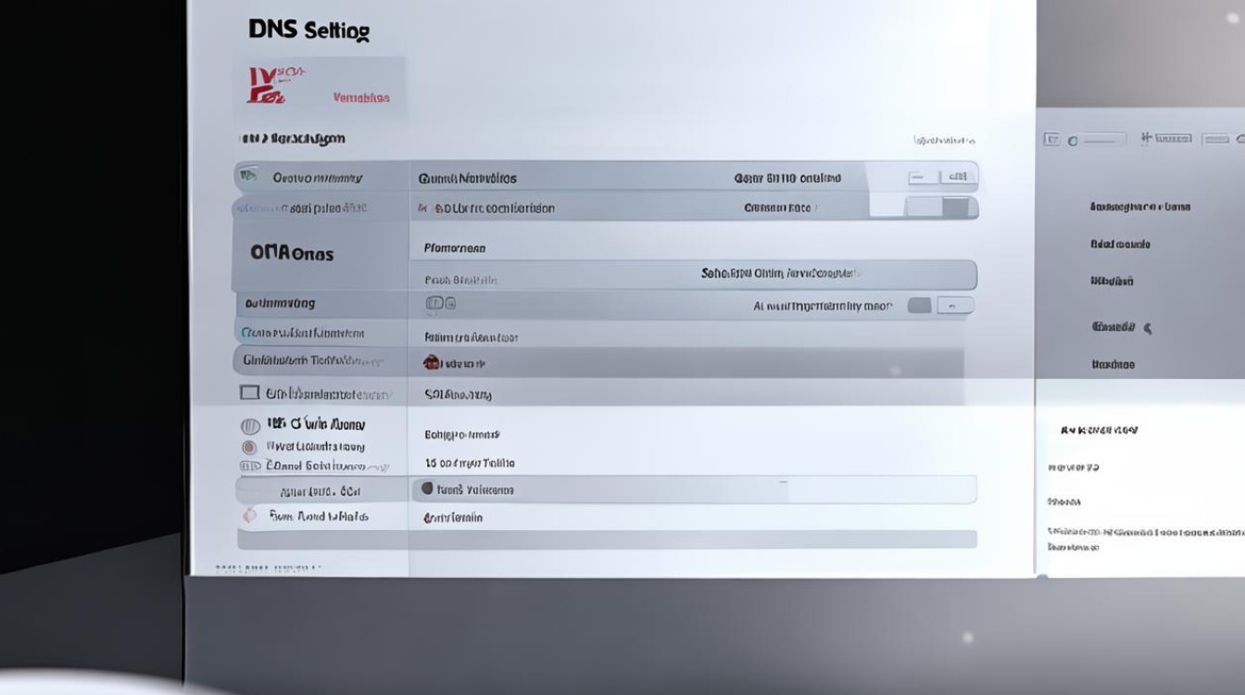Viewport: 1245px width, 695px height.
Task: Click the paired box icon in the main list
Action: tap(440, 303)
